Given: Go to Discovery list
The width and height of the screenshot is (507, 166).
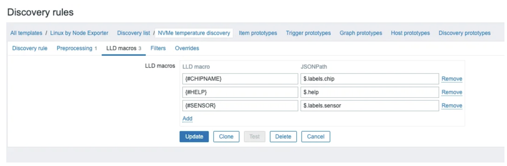Looking at the screenshot, I should [134, 33].
